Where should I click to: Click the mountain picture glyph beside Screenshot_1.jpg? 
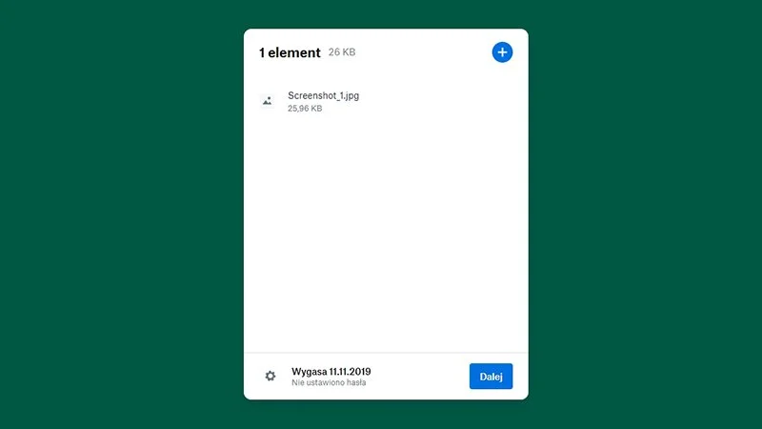(x=268, y=101)
